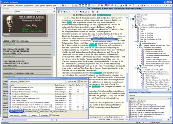Image resolution: width=173 pixels, height=124 pixels.
Task: Select 'Ausgabe: Ergänzungsfenster (links)' context menu entry
Action: (x=104, y=39)
